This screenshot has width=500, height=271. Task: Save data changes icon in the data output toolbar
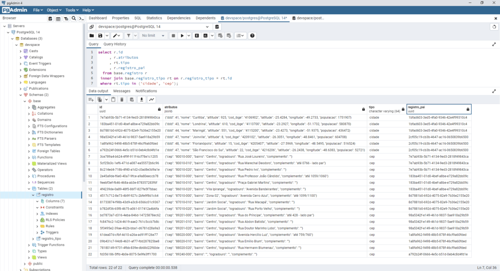(132, 100)
